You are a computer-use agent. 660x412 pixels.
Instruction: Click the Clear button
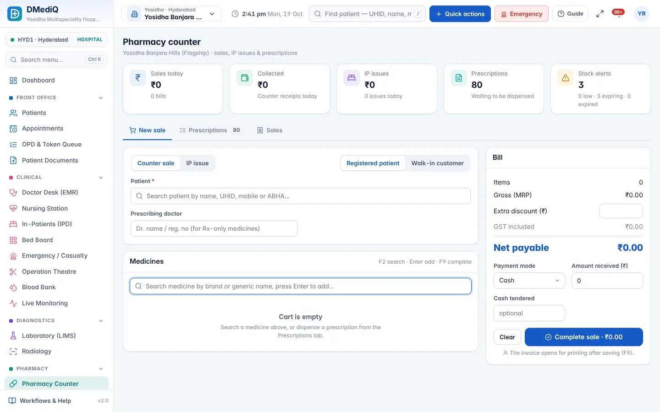pos(507,337)
